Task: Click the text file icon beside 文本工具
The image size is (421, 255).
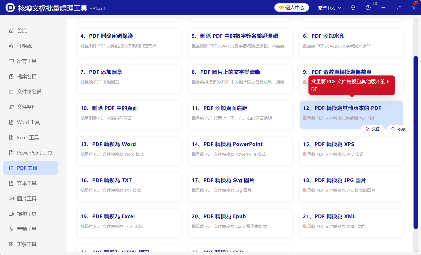Action: [x=11, y=183]
